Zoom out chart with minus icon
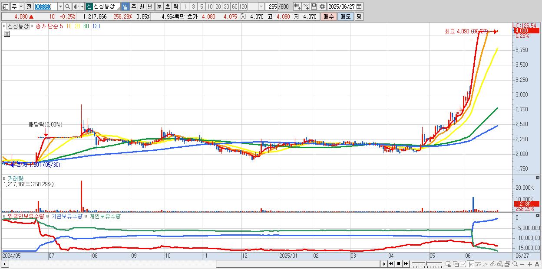 click(x=522, y=264)
